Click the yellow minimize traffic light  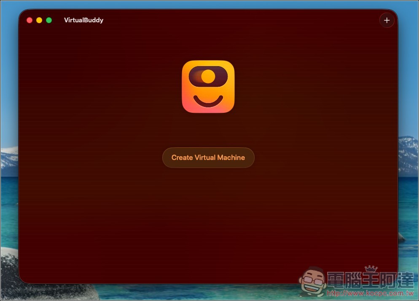(x=39, y=20)
